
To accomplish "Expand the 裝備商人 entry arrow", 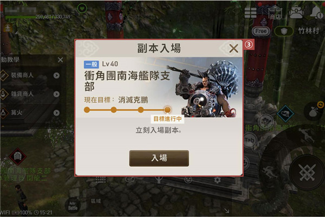I will [x=56, y=75].
